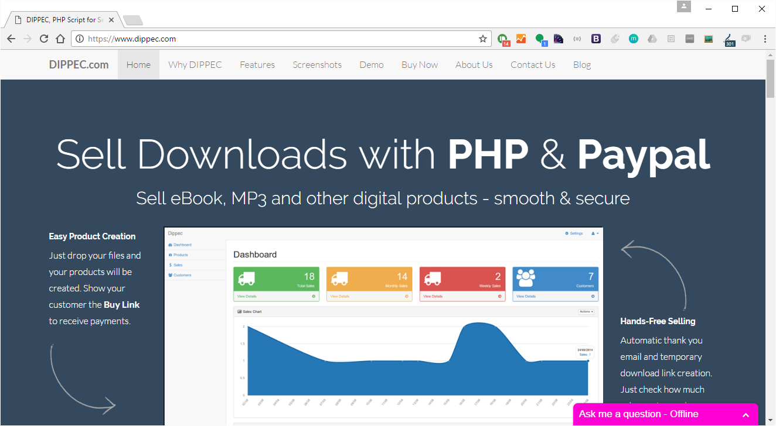Focus the address bar URL field
This screenshot has width=776, height=426.
281,39
